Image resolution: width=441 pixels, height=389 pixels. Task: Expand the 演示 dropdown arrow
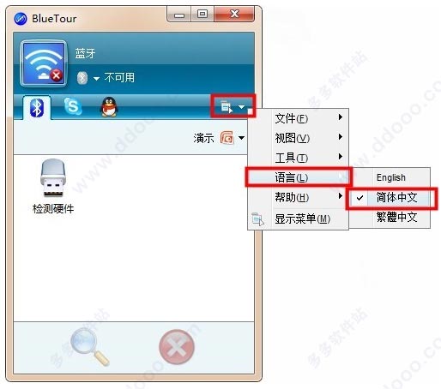tap(241, 138)
